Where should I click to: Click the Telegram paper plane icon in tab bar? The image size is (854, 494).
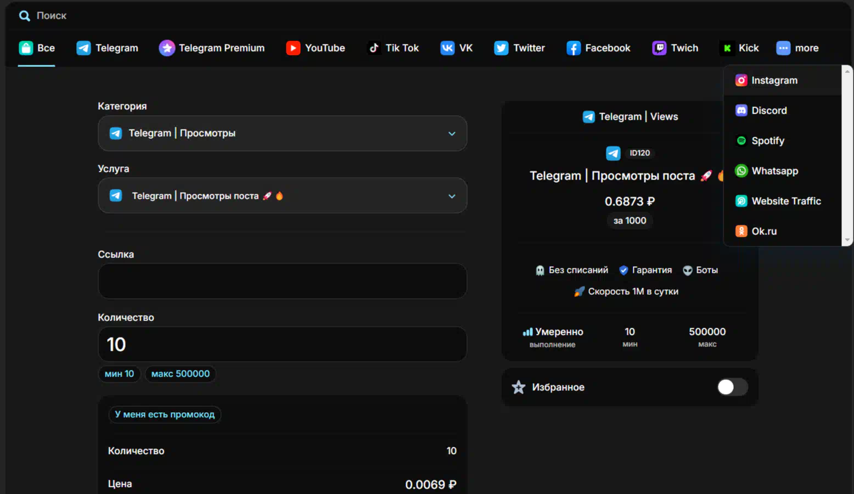pos(83,48)
